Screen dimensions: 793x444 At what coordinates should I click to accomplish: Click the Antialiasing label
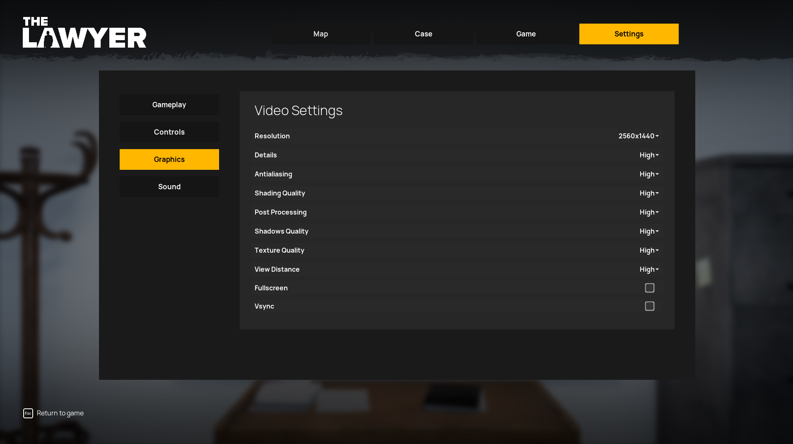[273, 174]
